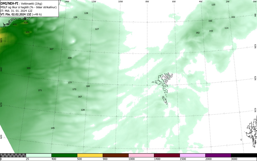257x161 pixels.
Task: Click the 182 value on the map
Action: pyautogui.click(x=198, y=33)
